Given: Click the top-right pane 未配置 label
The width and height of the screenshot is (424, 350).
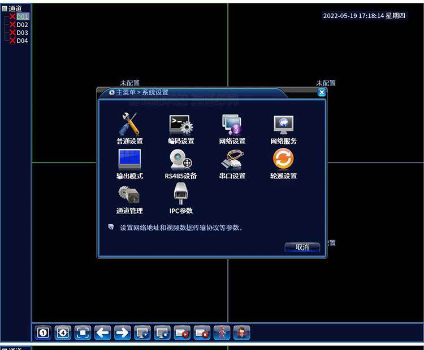Looking at the screenshot, I should click(x=326, y=83).
